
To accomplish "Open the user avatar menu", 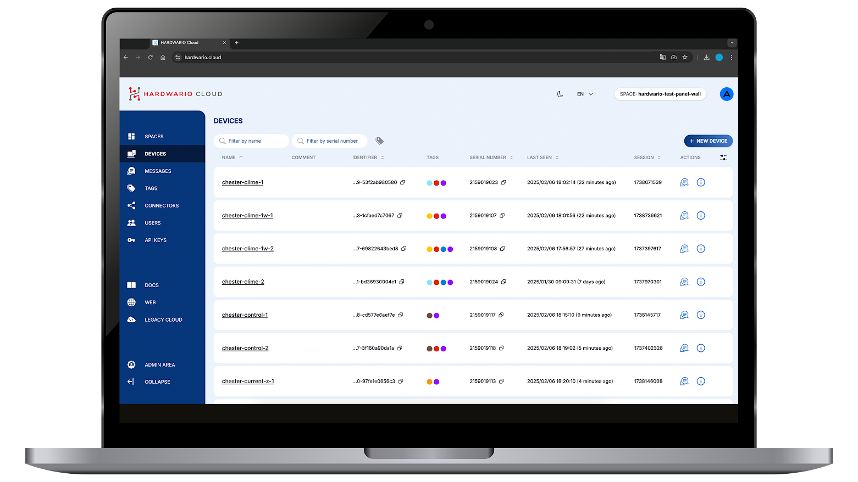I will [x=727, y=94].
